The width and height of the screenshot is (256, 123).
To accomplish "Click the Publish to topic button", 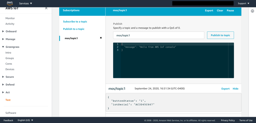I will [x=220, y=35].
